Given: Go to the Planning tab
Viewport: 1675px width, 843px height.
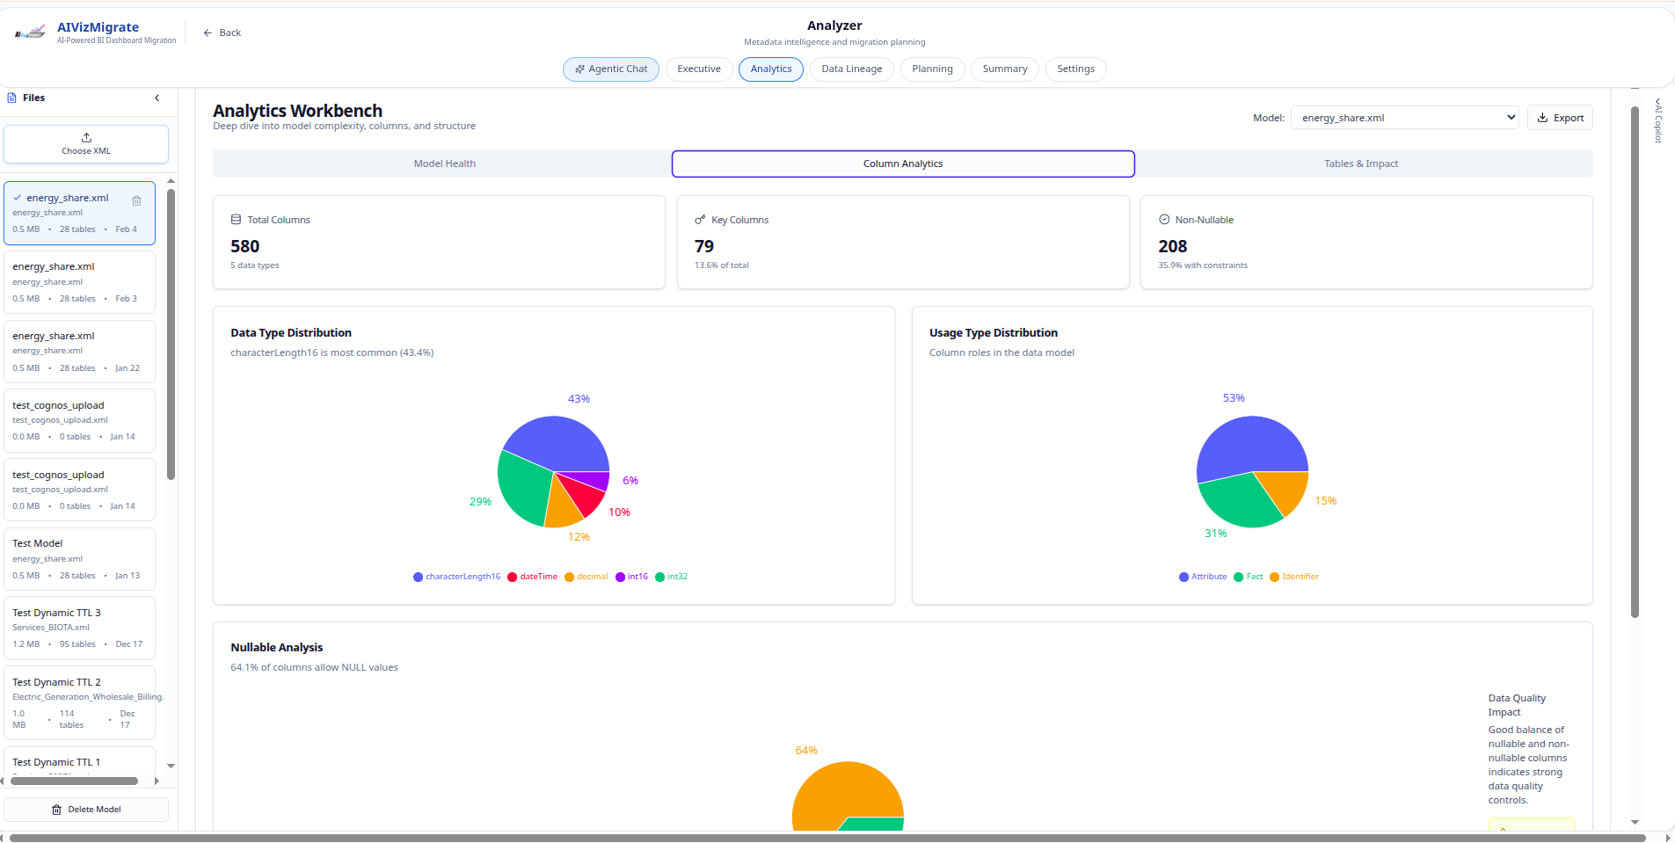Looking at the screenshot, I should tap(933, 69).
